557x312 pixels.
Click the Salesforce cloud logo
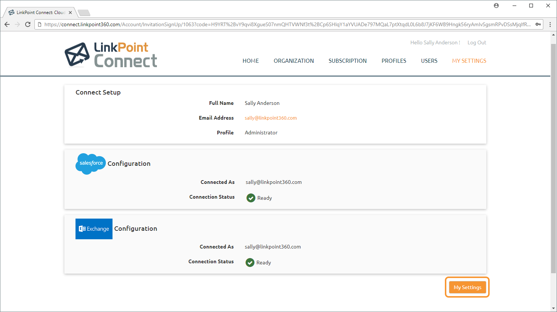point(91,164)
